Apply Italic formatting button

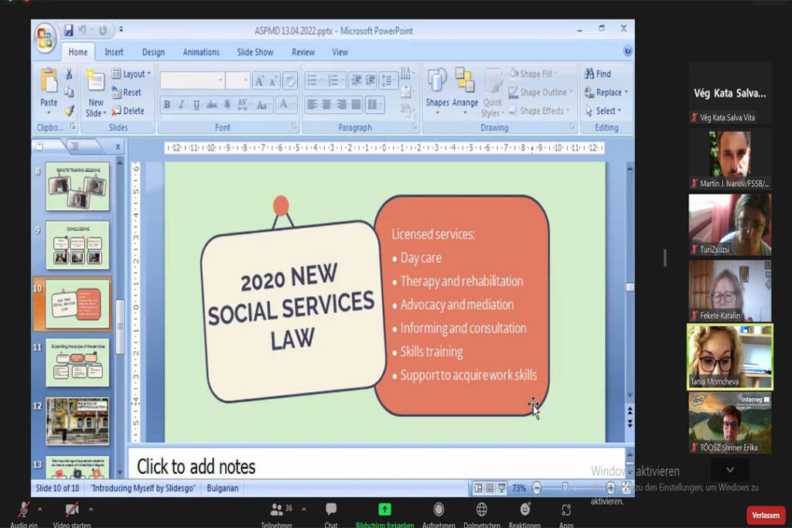click(181, 104)
